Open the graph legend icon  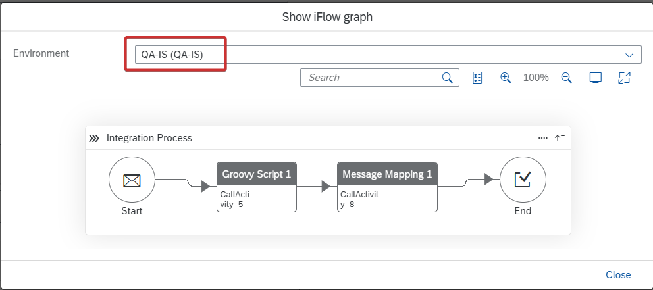477,78
